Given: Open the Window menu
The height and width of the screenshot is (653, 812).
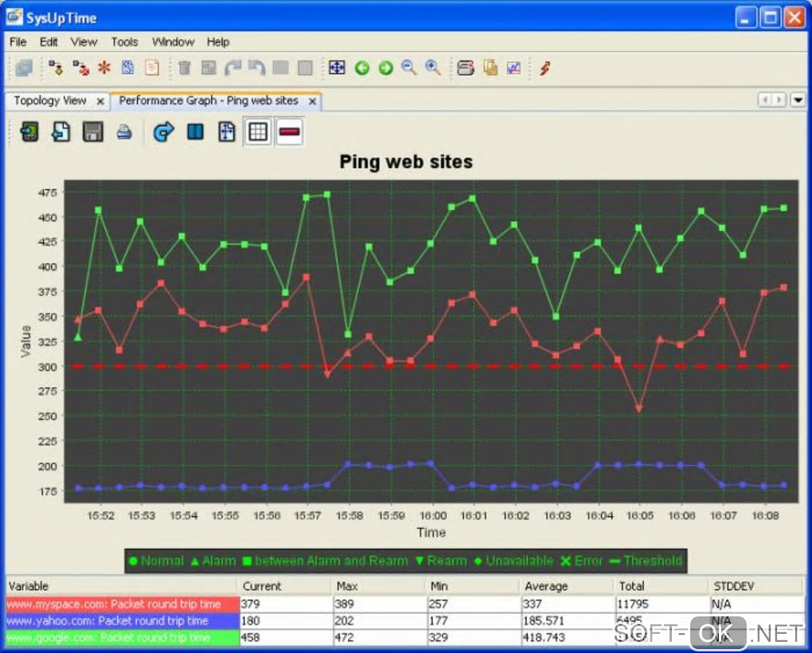Looking at the screenshot, I should (173, 42).
